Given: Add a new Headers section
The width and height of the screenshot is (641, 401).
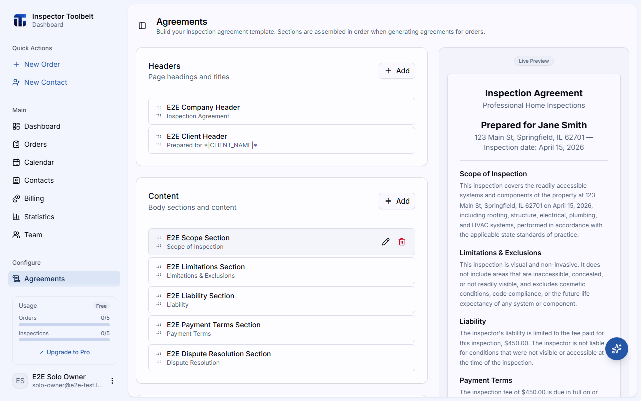Looking at the screenshot, I should point(397,71).
